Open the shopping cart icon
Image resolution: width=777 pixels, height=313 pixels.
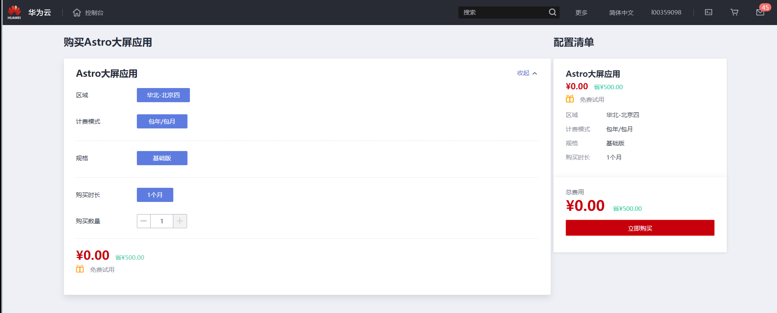point(734,13)
